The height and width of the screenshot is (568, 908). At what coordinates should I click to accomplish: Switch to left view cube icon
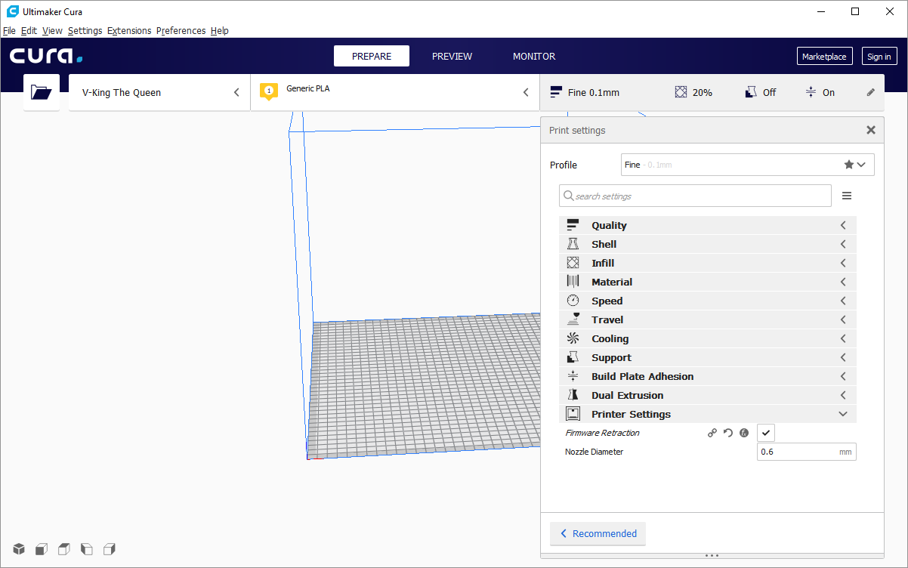87,549
